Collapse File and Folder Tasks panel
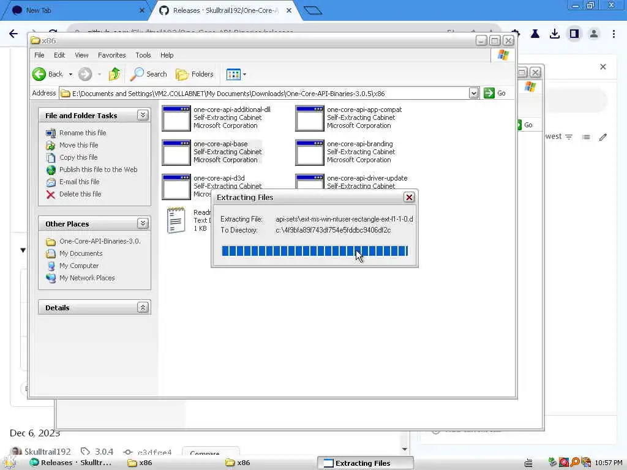Image resolution: width=627 pixels, height=470 pixels. 143,115
